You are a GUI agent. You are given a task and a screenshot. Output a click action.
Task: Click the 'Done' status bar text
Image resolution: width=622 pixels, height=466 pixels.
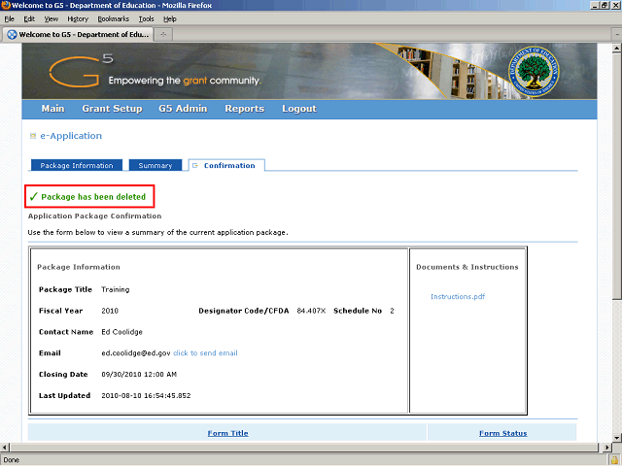click(x=11, y=460)
